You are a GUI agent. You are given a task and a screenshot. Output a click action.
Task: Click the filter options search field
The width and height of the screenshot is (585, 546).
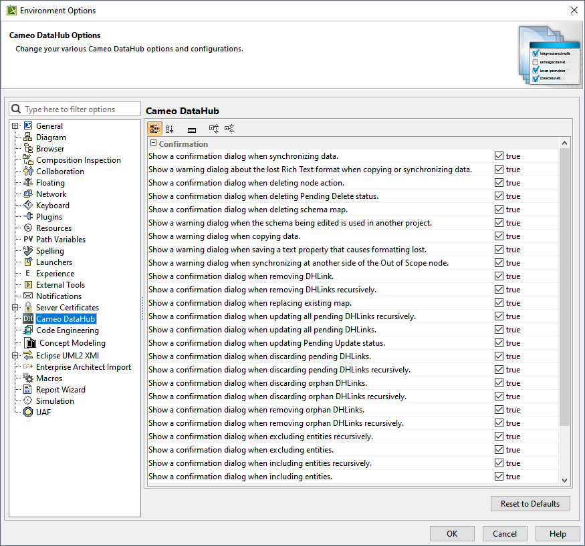pos(75,109)
